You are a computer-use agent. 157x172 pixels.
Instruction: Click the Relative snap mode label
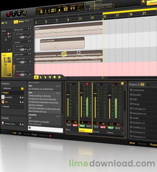pos(21,22)
